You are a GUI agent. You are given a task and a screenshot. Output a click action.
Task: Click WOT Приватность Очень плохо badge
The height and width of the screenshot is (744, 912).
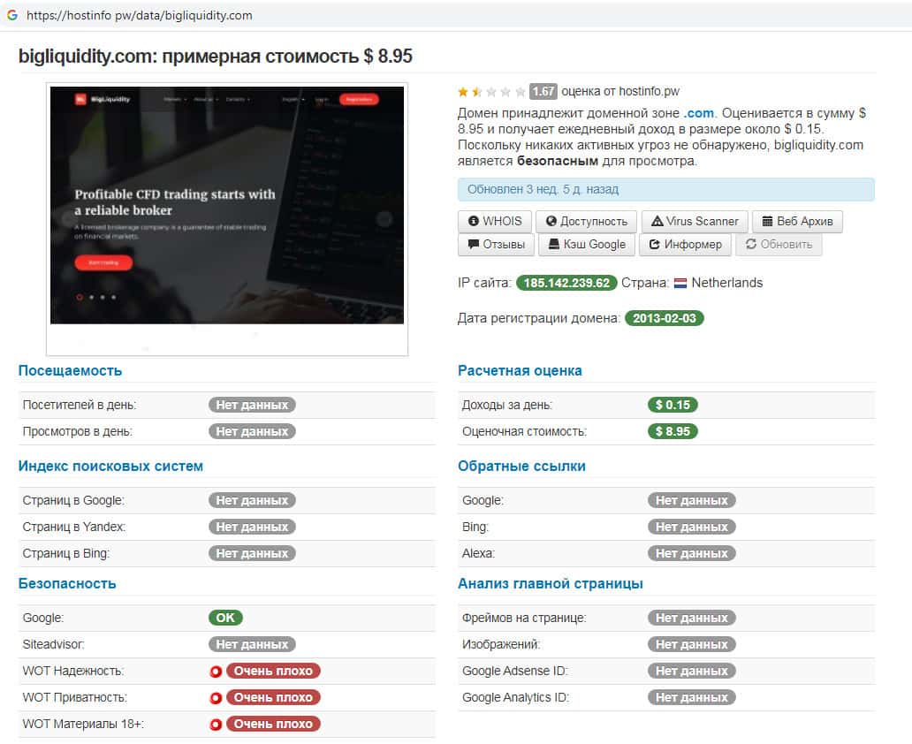[273, 697]
